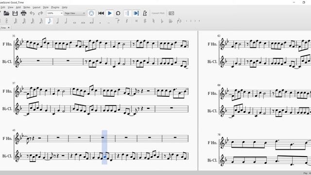This screenshot has height=175, width=311.
Task: Apply a double sharp accidental
Action: click(137, 21)
